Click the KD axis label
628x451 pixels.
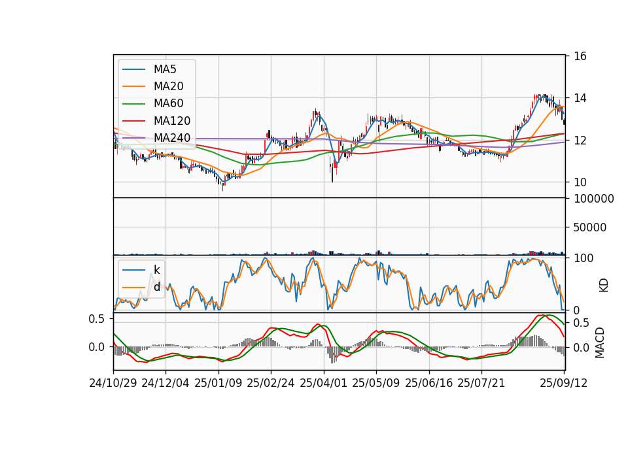(604, 286)
